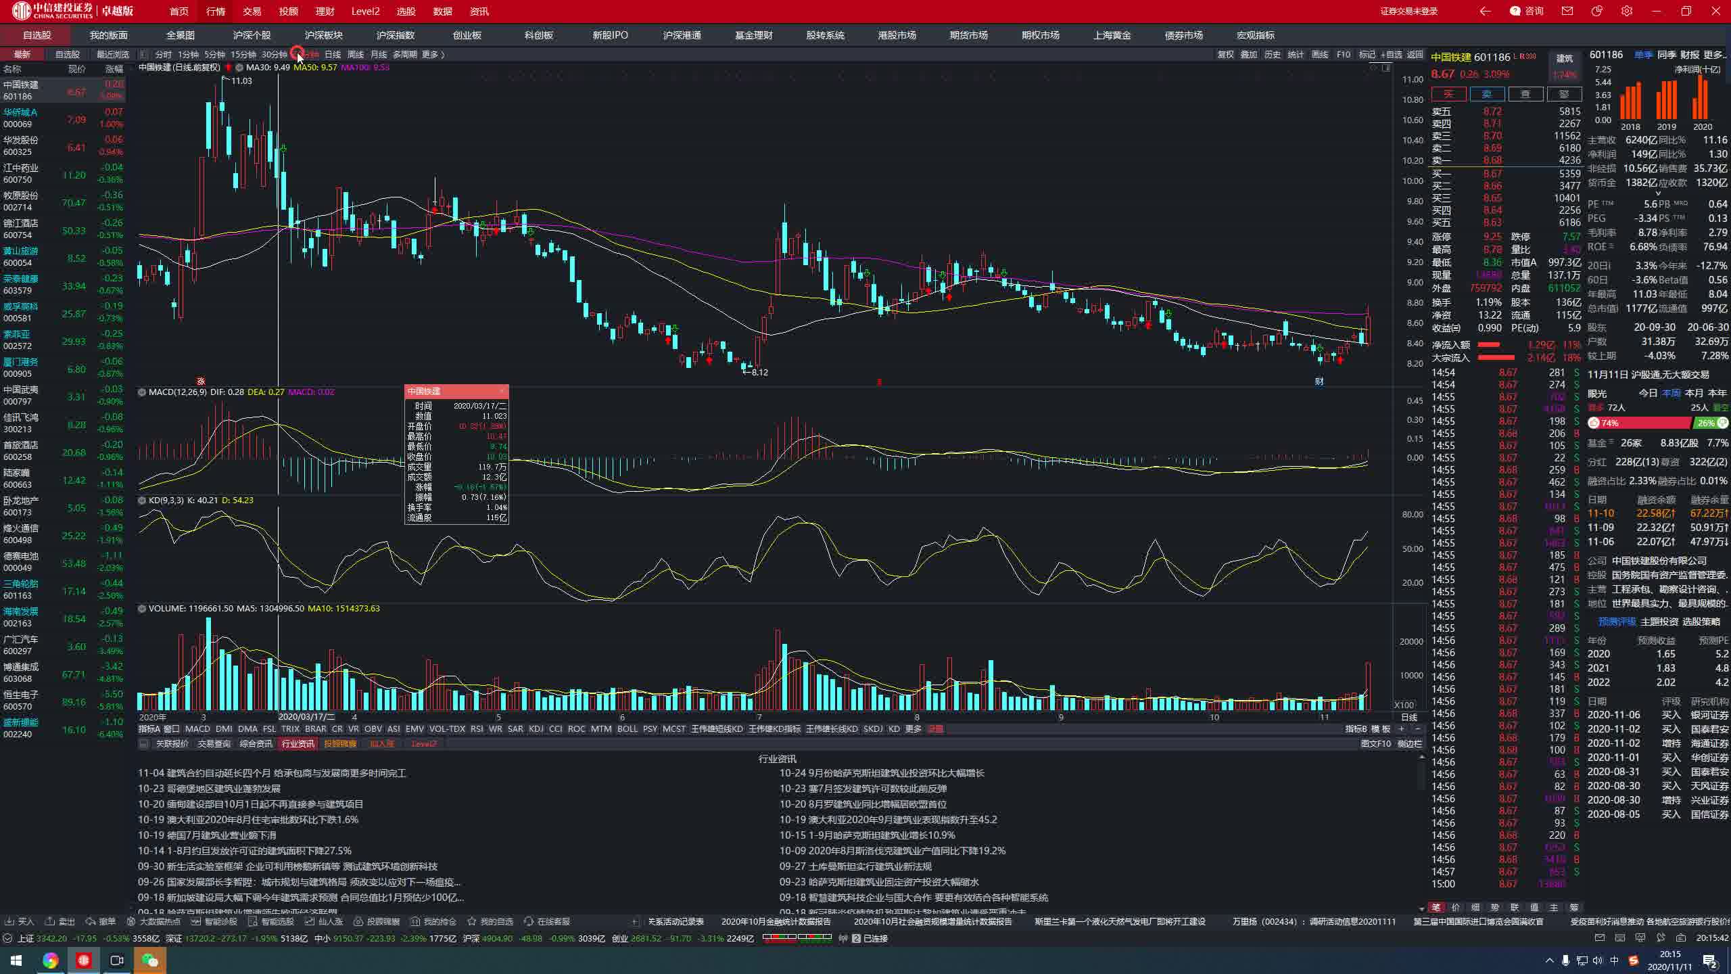The image size is (1731, 974).
Task: Click the Level2 tab in navigation
Action: tap(364, 11)
